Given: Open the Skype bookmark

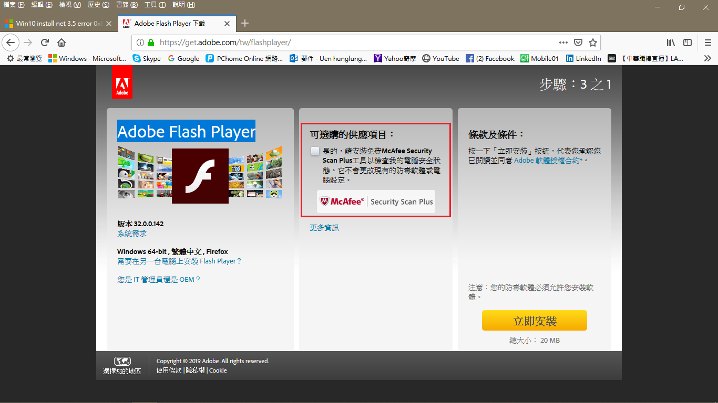Looking at the screenshot, I should [147, 58].
